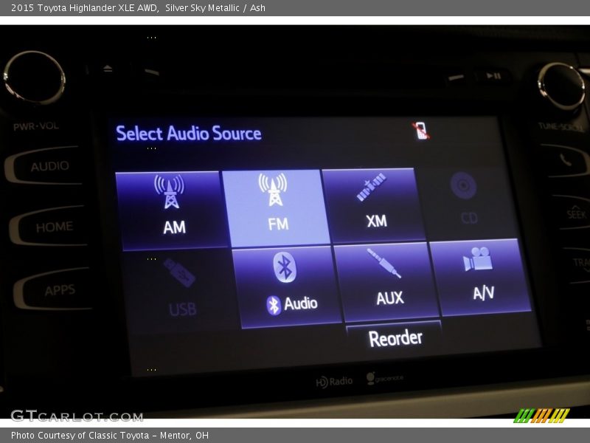
Task: Push the HOME hardware button
Action: point(49,226)
